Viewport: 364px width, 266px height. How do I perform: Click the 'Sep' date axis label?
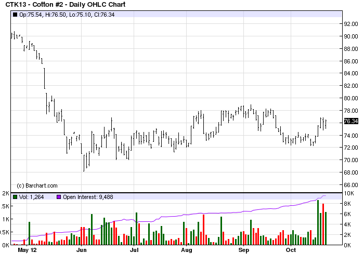tap(244, 250)
